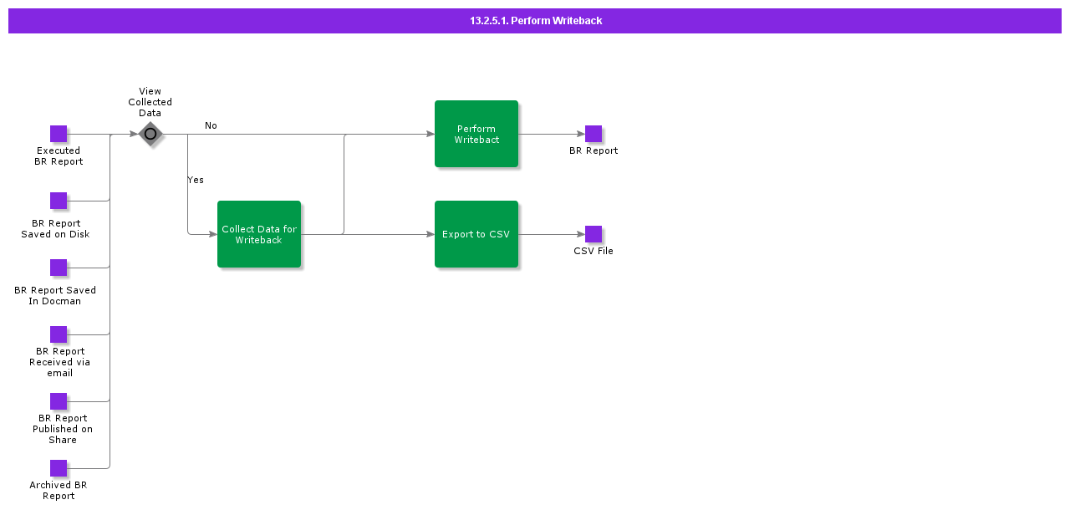Click the CSV File text label
The height and width of the screenshot is (510, 1070).
point(594,251)
